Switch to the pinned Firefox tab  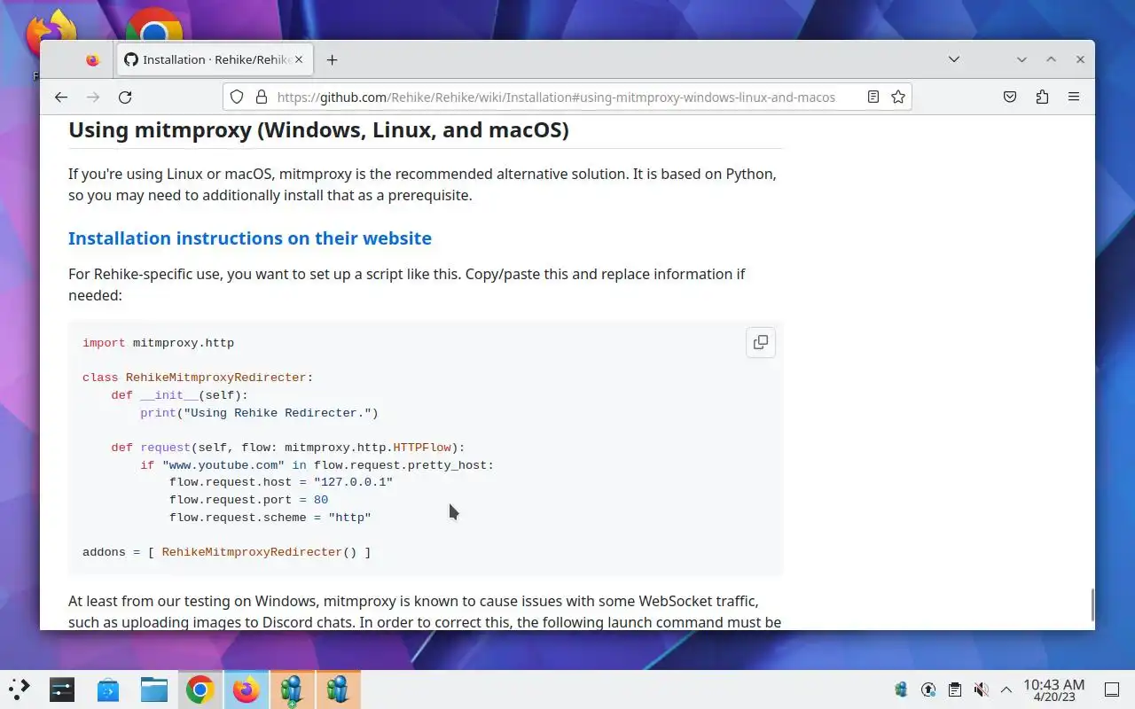click(x=92, y=60)
